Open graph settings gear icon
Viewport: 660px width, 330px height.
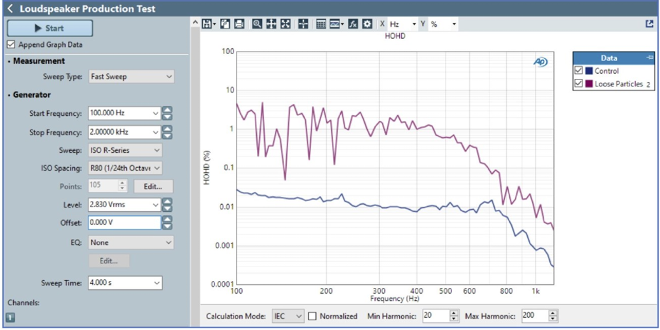coord(367,24)
